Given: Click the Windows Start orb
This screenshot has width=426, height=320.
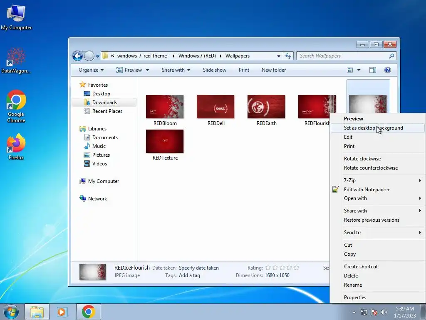Looking at the screenshot, I should pyautogui.click(x=11, y=312).
